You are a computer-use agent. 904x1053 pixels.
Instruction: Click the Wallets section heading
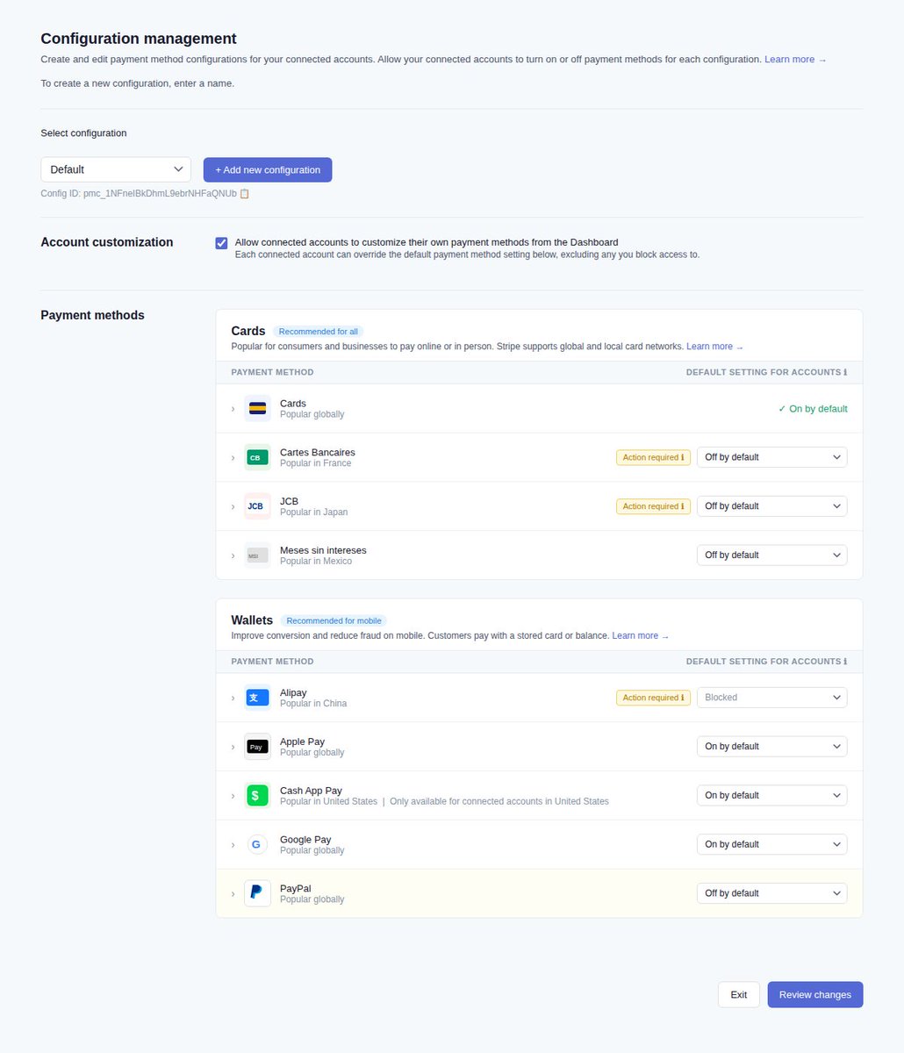click(252, 620)
